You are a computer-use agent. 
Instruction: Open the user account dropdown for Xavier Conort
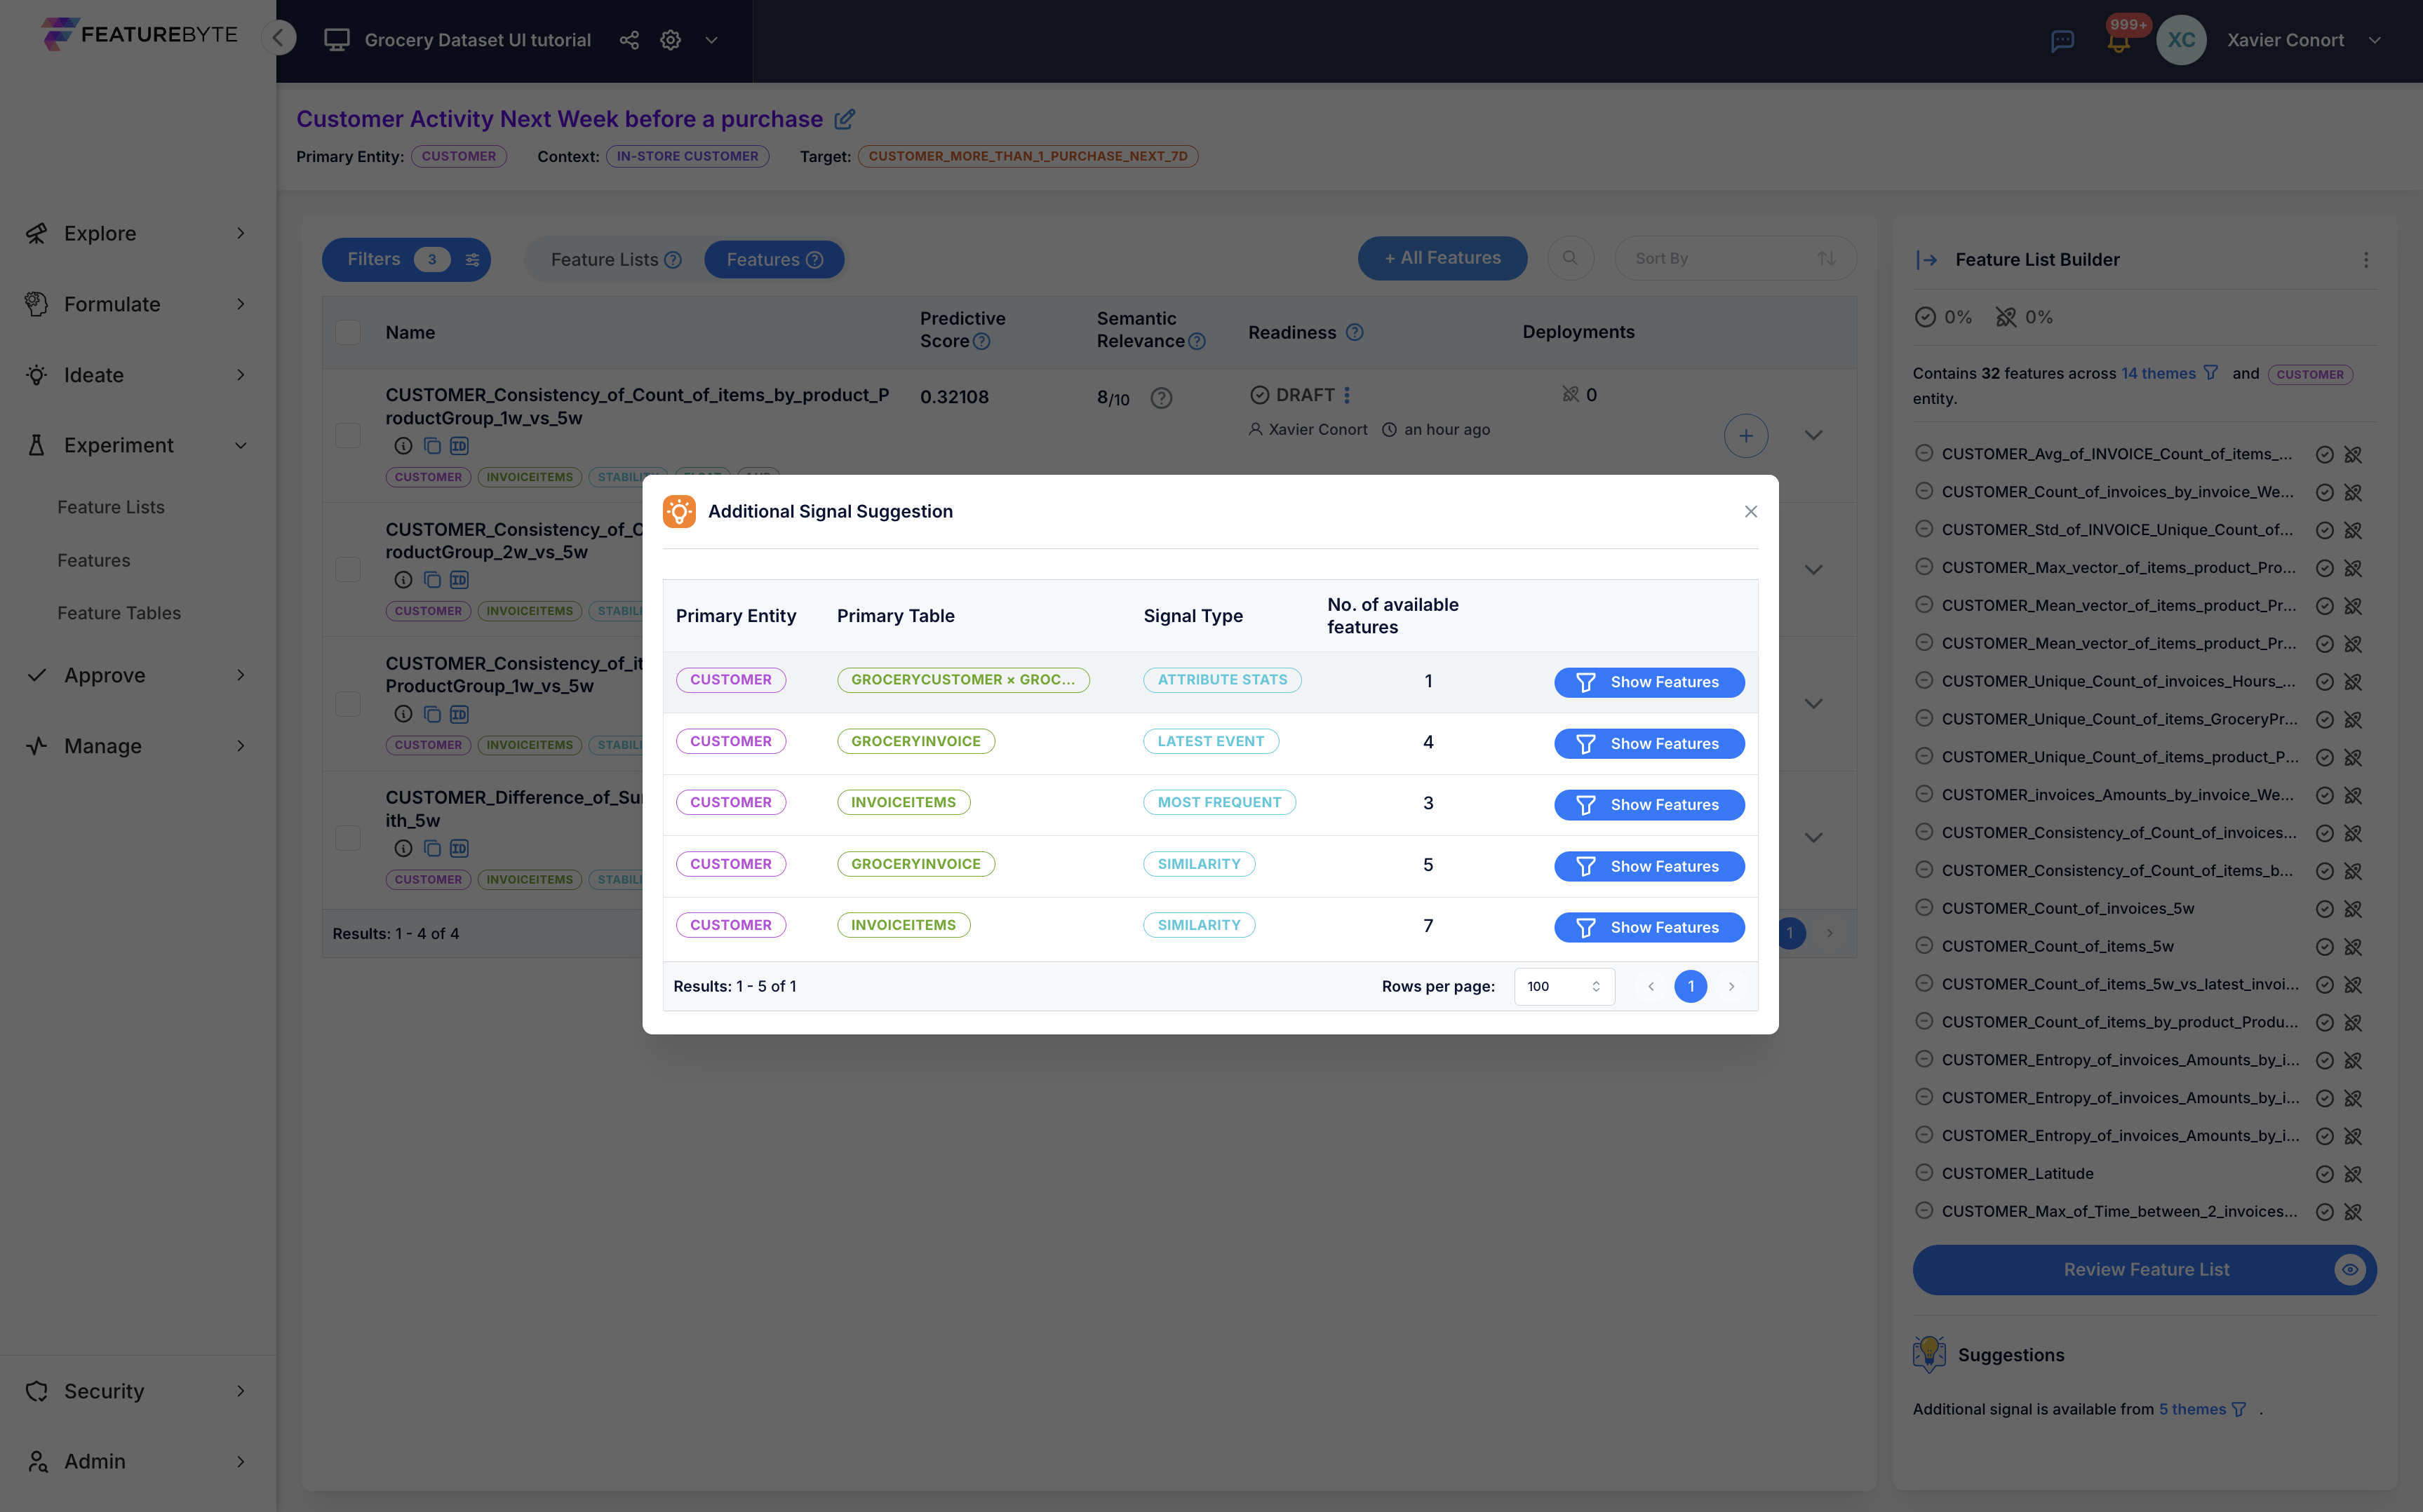[x=2375, y=40]
